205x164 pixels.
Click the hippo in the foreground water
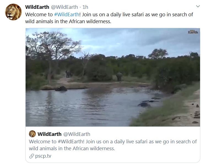144,104
